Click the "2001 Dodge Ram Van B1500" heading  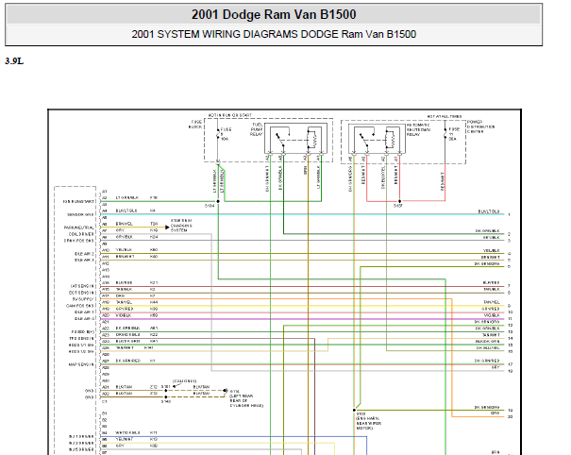[x=274, y=14]
